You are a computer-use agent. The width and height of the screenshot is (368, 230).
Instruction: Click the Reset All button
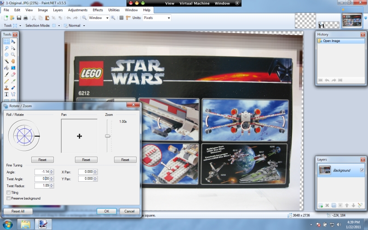click(x=18, y=211)
